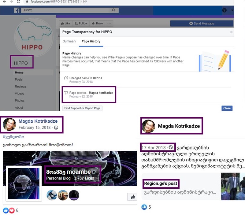
Task: Click the surfer friend avatar under the moambe card
Action: 52,195
